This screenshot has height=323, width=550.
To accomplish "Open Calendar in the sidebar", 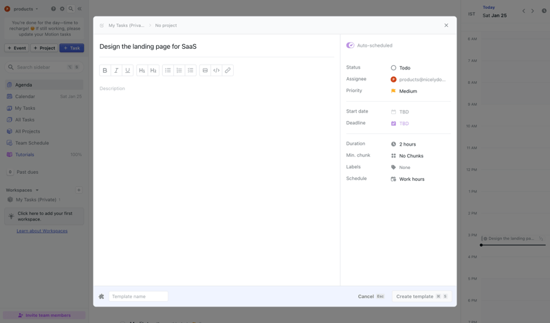I will 44,96.
